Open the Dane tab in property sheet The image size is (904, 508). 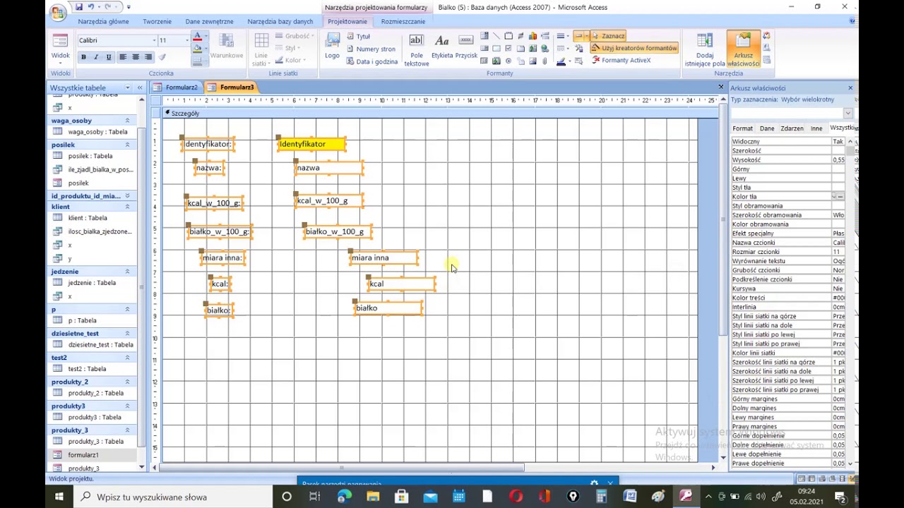point(767,128)
